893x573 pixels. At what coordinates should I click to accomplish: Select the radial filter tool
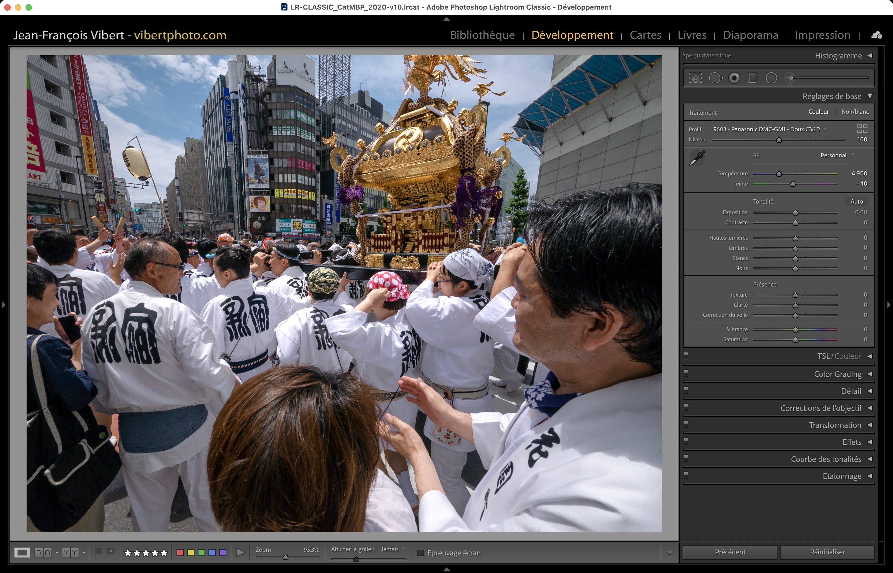coord(771,78)
